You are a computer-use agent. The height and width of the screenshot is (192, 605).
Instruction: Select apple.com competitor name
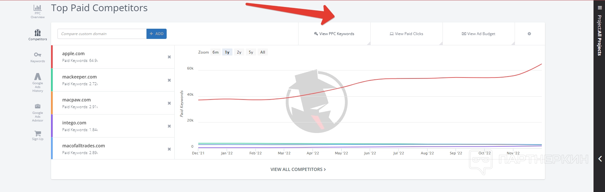coord(73,54)
